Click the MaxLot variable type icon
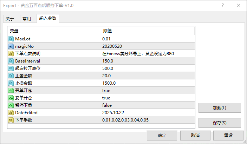The height and width of the screenshot is (144, 247). coord(11,39)
